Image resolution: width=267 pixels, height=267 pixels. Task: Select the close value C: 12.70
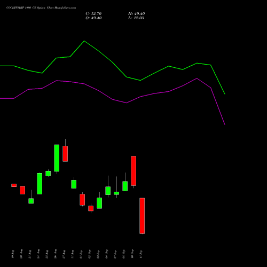(93, 14)
